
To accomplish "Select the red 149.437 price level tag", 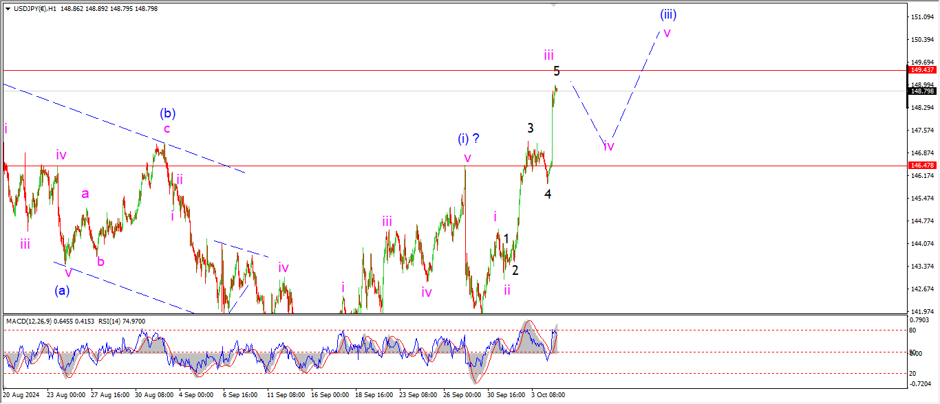I will [921, 70].
